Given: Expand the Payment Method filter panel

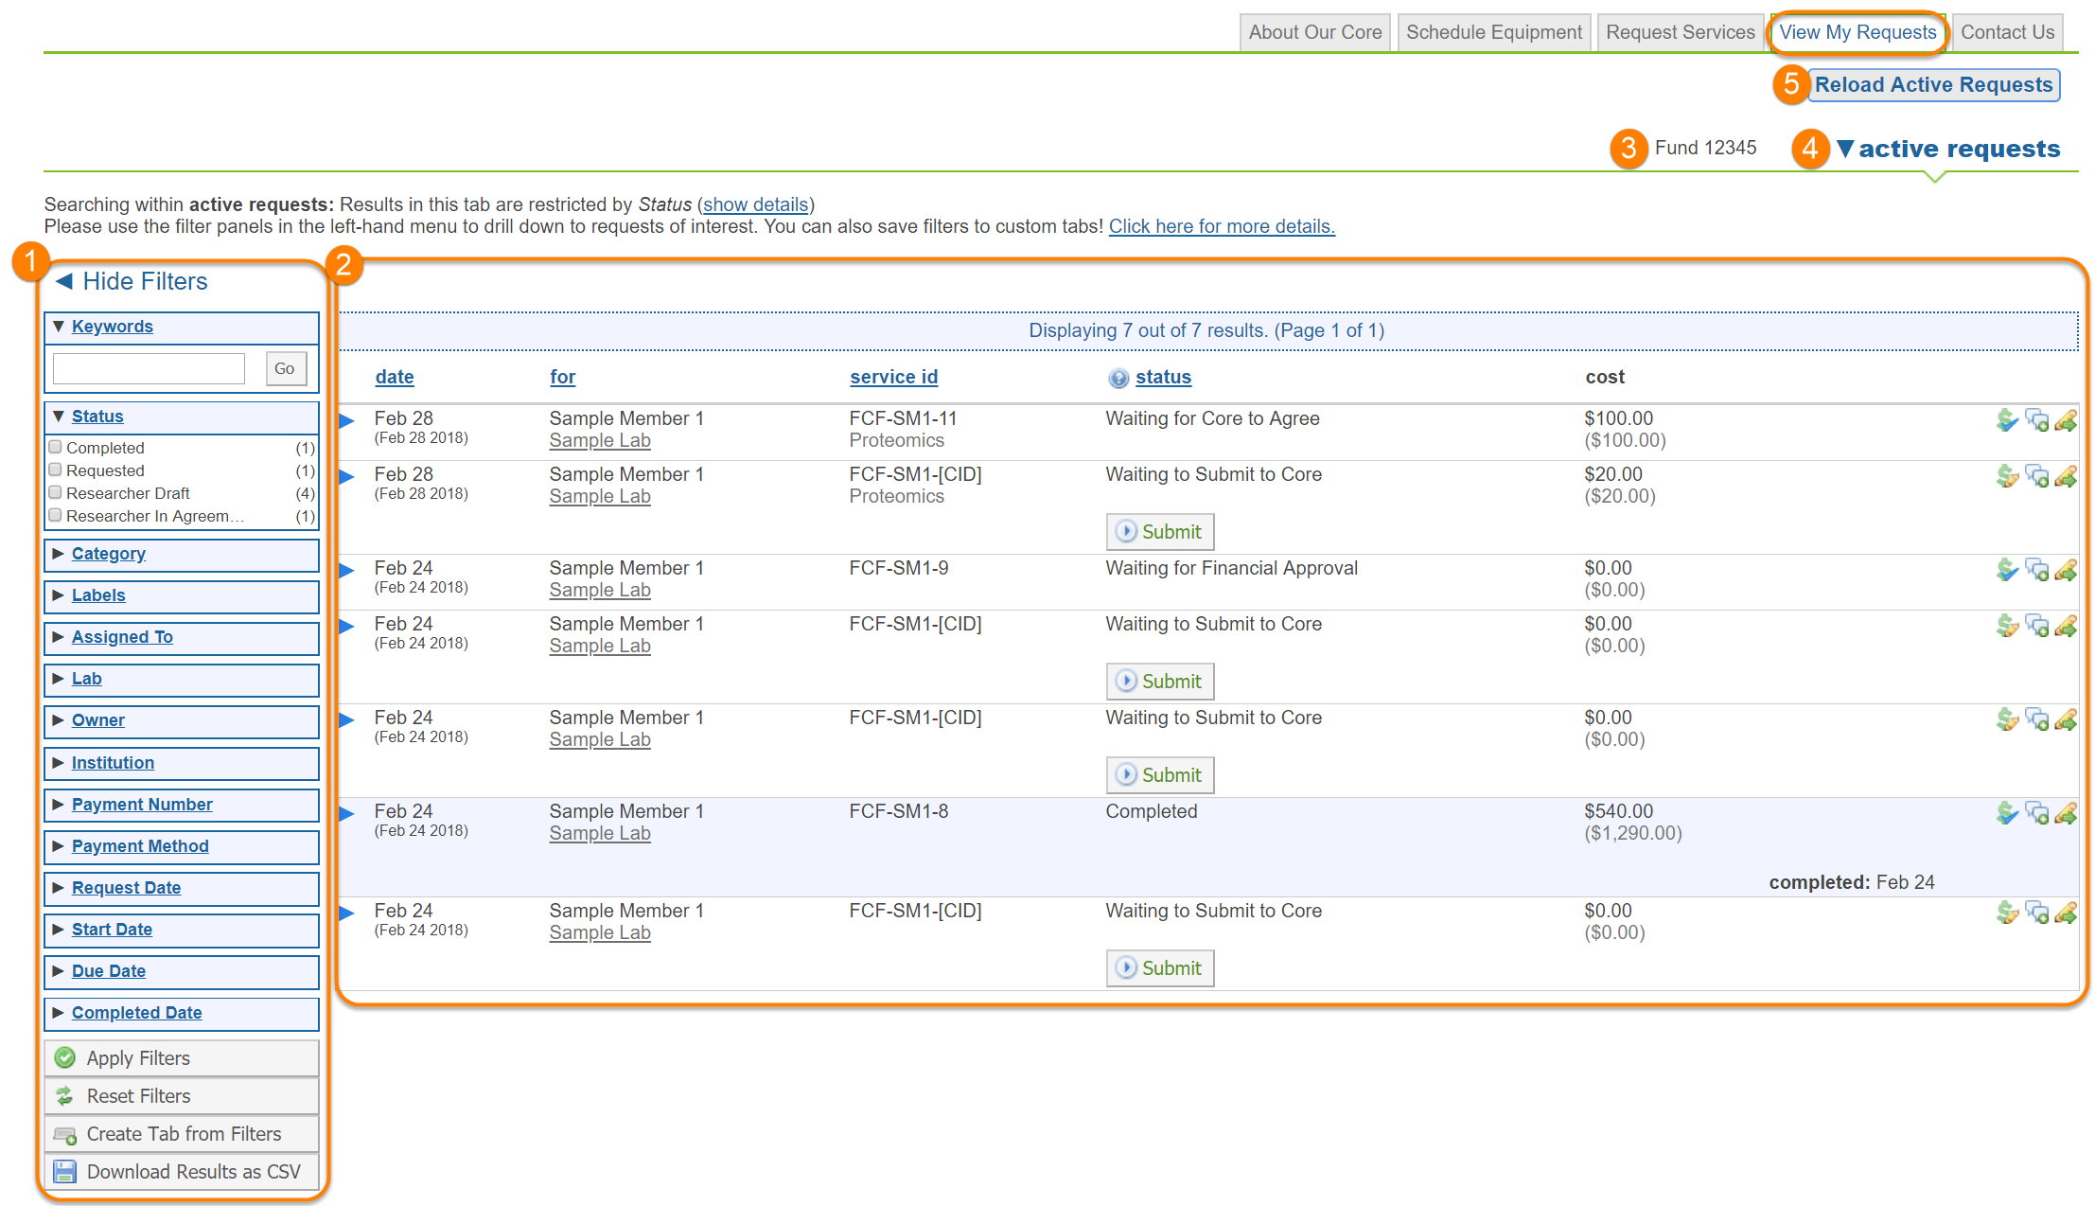Looking at the screenshot, I should coord(139,846).
